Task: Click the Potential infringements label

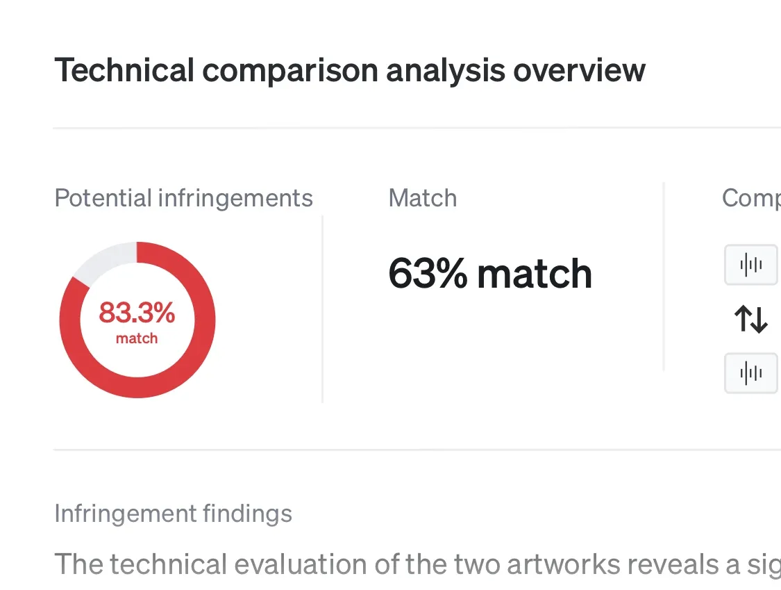Action: pyautogui.click(x=183, y=198)
